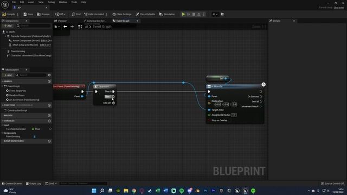Select PawnSensing component
The image size is (347, 195).
(x=18, y=51)
